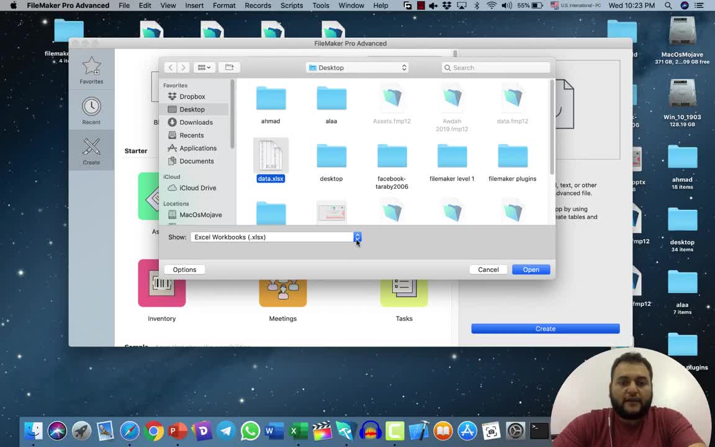The height and width of the screenshot is (447, 715).
Task: Open the Desktop location popup menu
Action: (357, 68)
